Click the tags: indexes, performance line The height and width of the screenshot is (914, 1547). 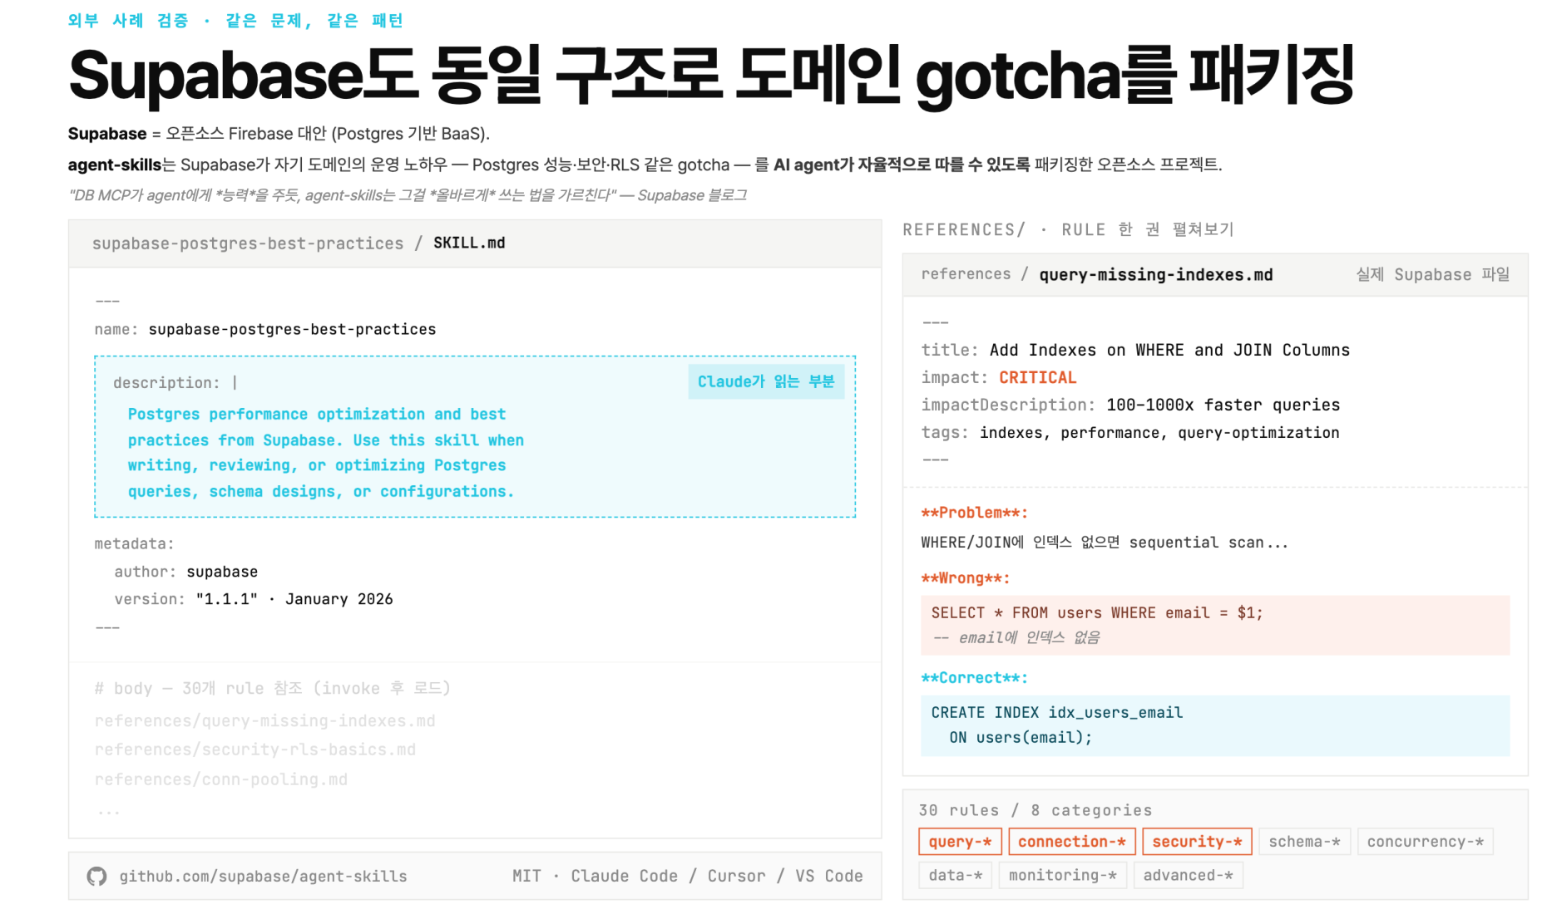(x=1129, y=432)
